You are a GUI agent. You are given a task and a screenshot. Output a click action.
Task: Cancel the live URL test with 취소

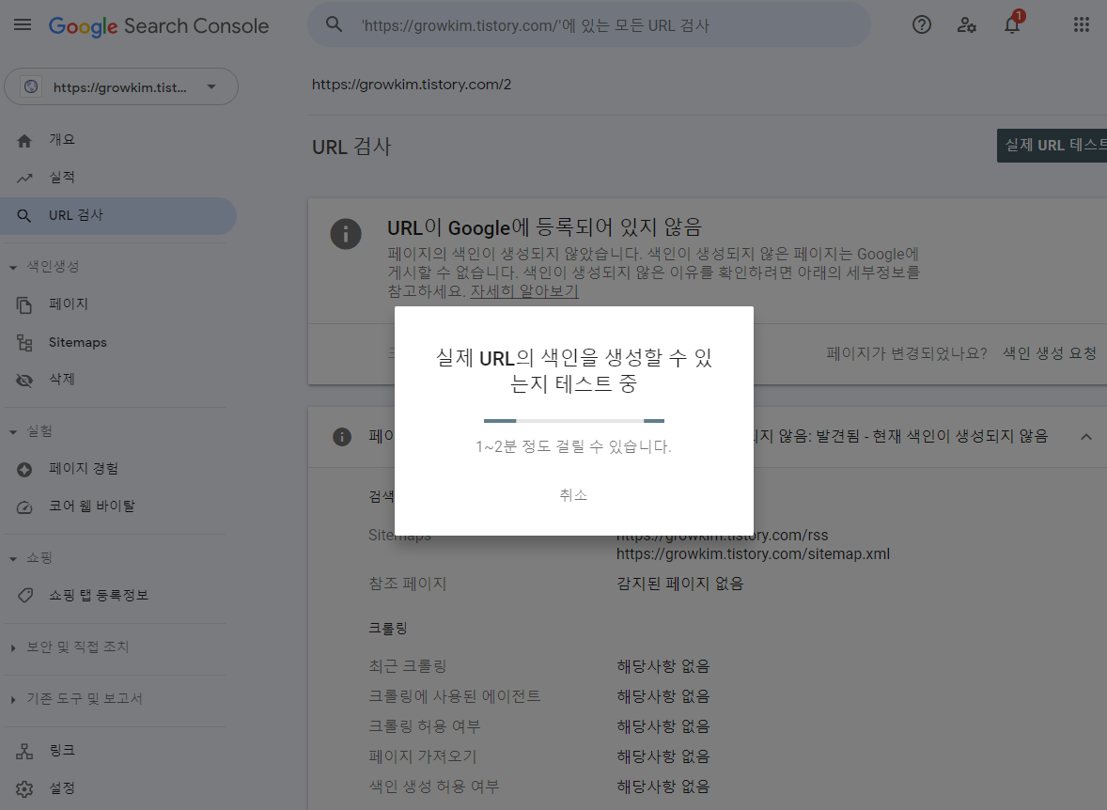573,495
